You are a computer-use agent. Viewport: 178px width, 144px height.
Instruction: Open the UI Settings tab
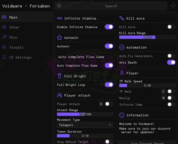[x=27, y=57]
